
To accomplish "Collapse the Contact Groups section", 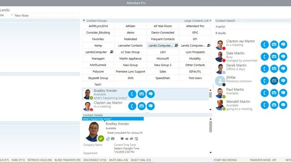I will (84, 20).
